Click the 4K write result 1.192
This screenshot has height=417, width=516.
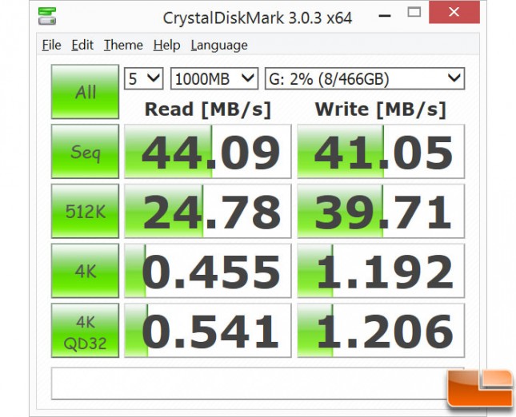(381, 271)
